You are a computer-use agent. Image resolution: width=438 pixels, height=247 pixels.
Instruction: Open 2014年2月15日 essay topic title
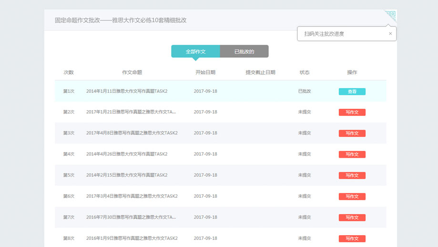pos(127,175)
